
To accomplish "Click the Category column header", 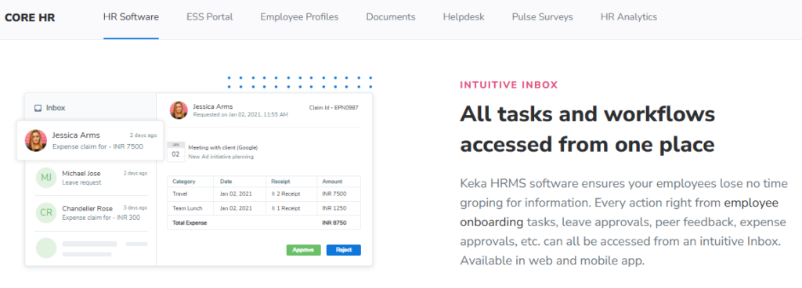I will (184, 182).
